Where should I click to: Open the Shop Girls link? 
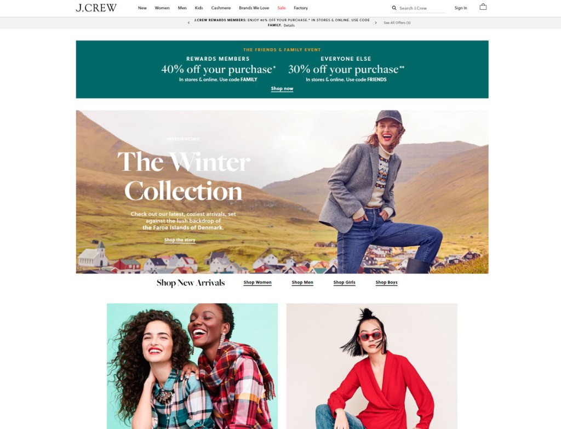344,282
